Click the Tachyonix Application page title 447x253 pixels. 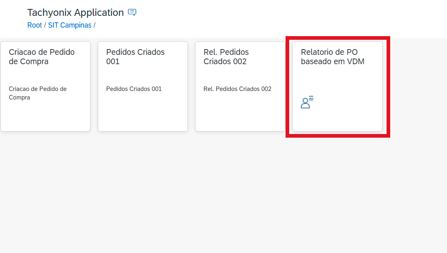coord(75,13)
